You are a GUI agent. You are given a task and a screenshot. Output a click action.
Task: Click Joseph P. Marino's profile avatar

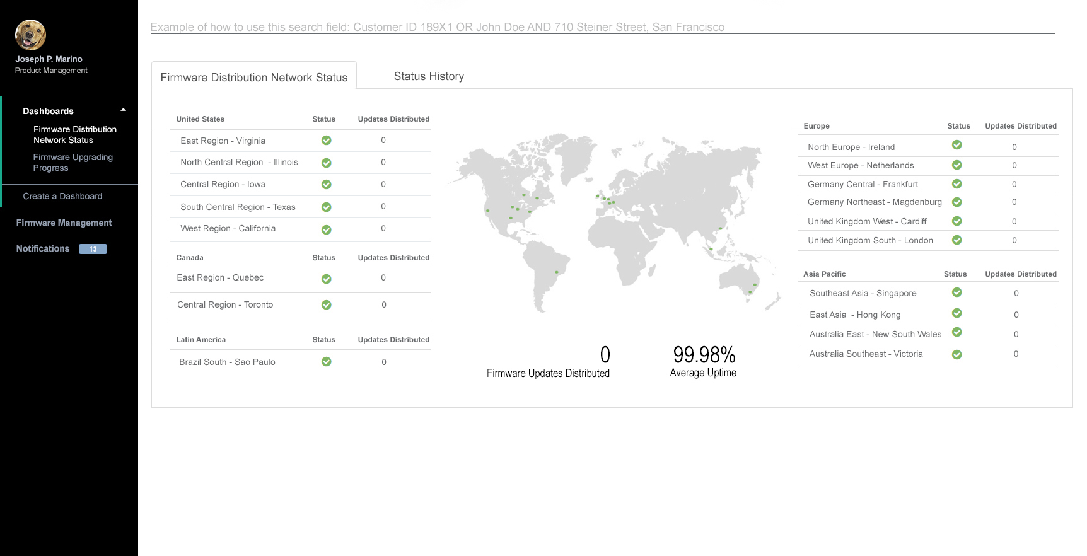pyautogui.click(x=30, y=35)
